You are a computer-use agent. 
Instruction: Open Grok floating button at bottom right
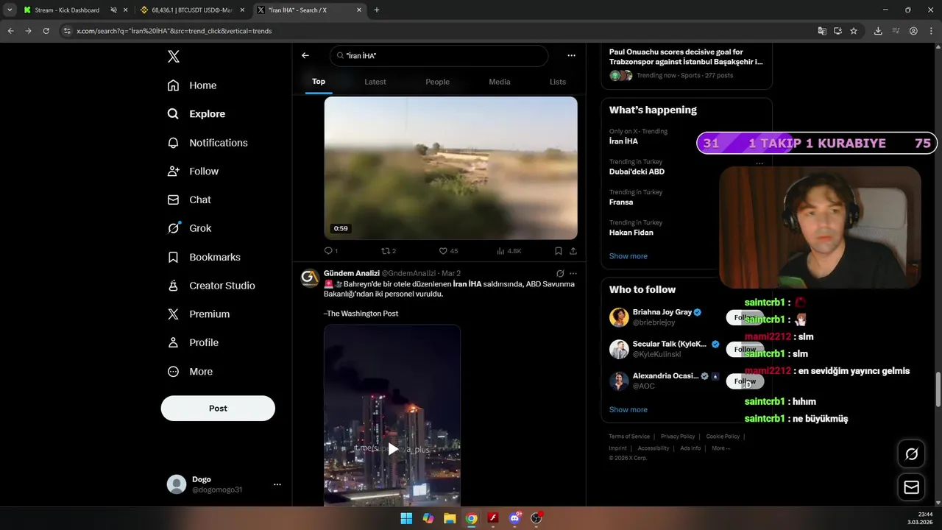pyautogui.click(x=911, y=454)
